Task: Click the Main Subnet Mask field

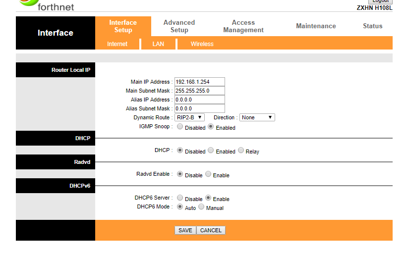Action: click(x=200, y=91)
